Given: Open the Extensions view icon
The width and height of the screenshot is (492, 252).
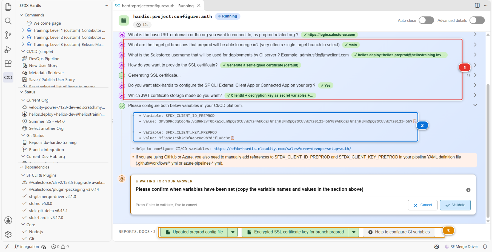Looking at the screenshot, I should coord(8,63).
